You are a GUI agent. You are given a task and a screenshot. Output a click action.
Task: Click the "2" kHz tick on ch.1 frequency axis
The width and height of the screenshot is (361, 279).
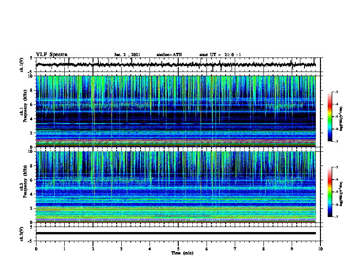pos(31,133)
